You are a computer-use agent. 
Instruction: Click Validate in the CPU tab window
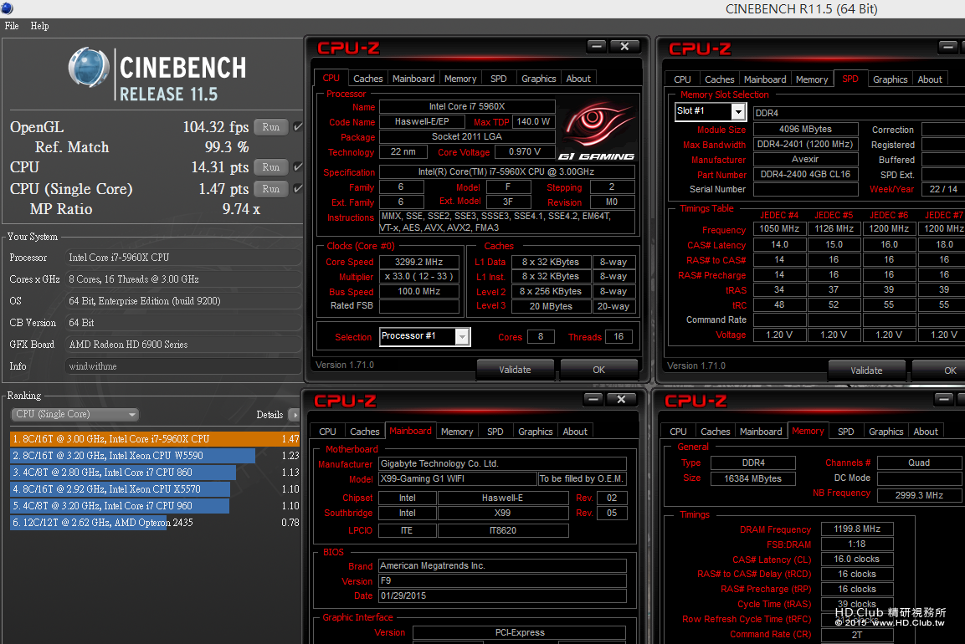tap(515, 370)
